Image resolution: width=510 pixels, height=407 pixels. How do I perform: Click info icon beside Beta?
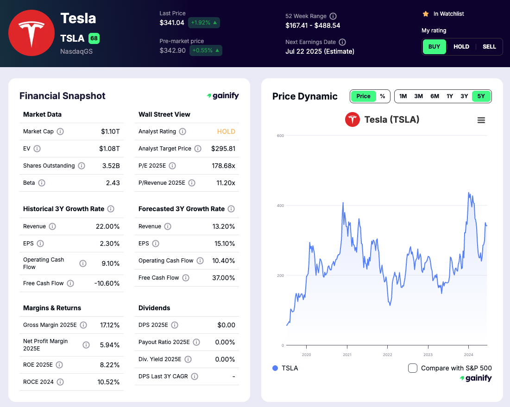[42, 183]
